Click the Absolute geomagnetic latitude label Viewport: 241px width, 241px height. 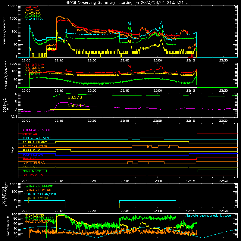click(x=208, y=216)
